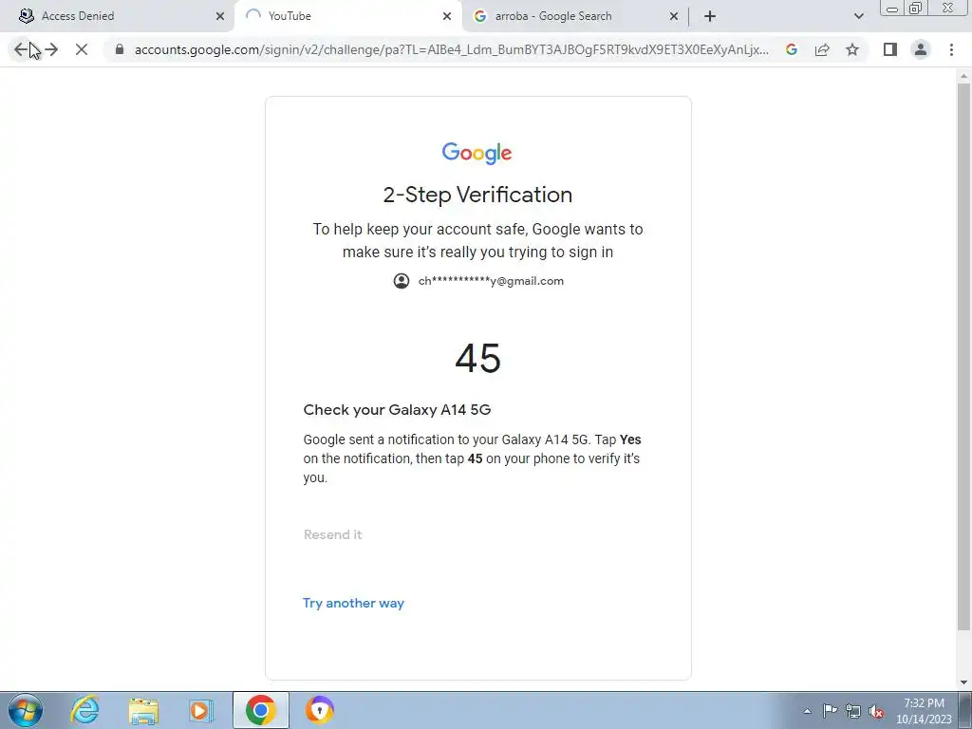Click the page vertical scrollbar
This screenshot has height=729, width=972.
click(x=963, y=357)
